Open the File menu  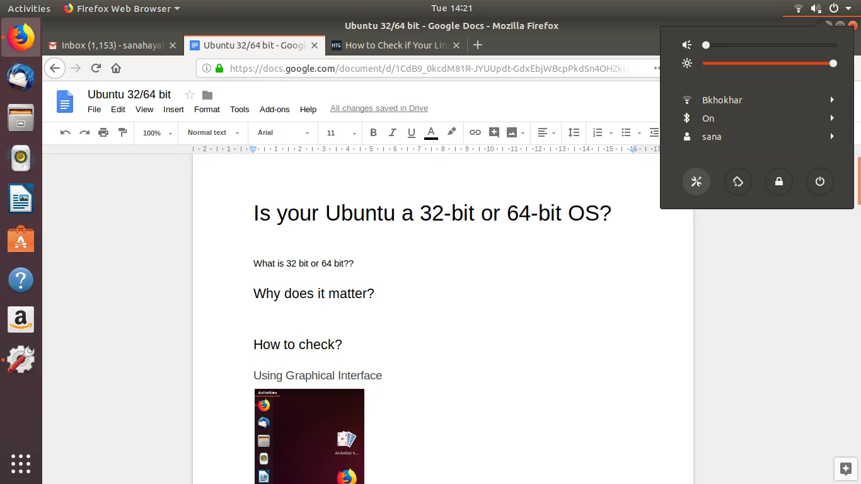pyautogui.click(x=94, y=109)
